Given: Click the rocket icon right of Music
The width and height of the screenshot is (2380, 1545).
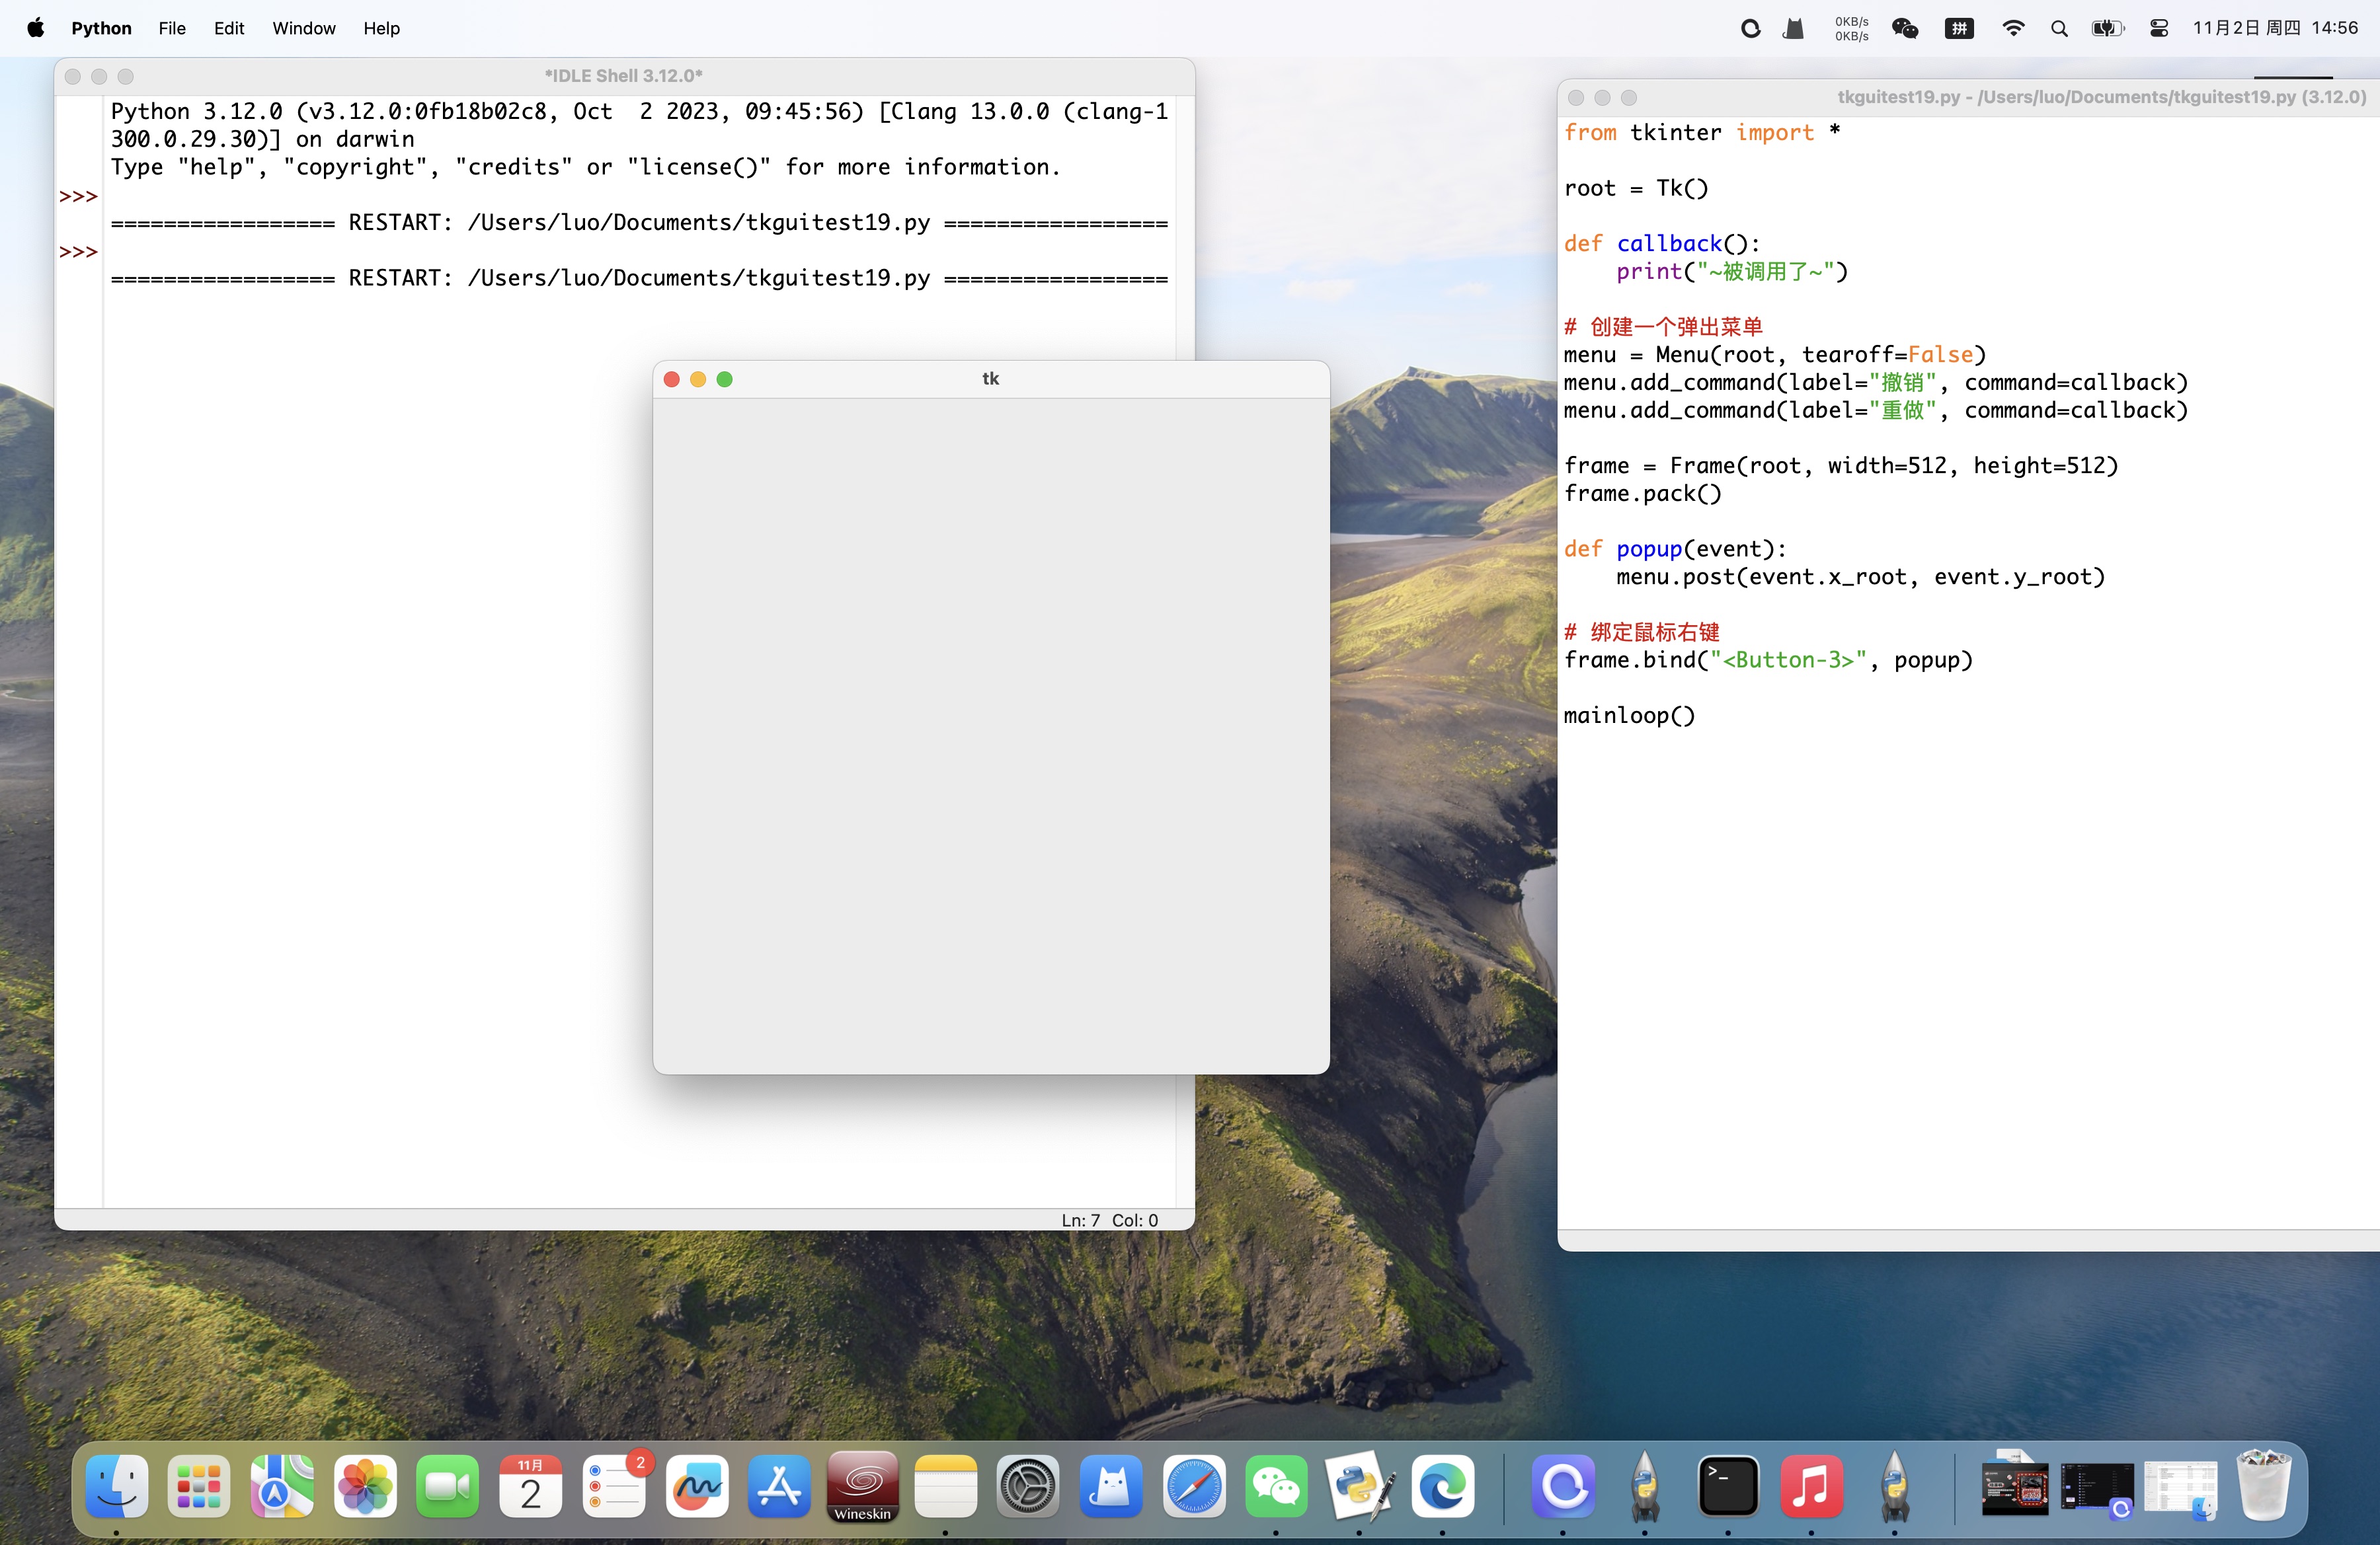Looking at the screenshot, I should pos(1894,1486).
